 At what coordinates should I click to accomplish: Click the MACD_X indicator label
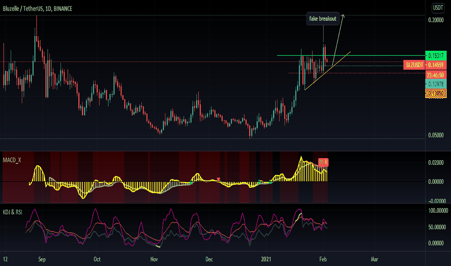coord(12,160)
